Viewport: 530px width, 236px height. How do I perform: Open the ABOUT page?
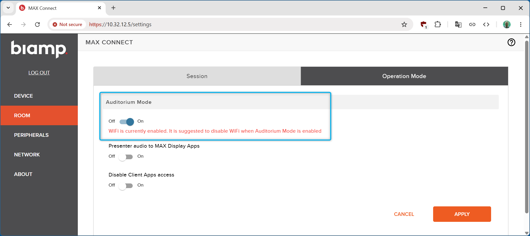(39, 174)
